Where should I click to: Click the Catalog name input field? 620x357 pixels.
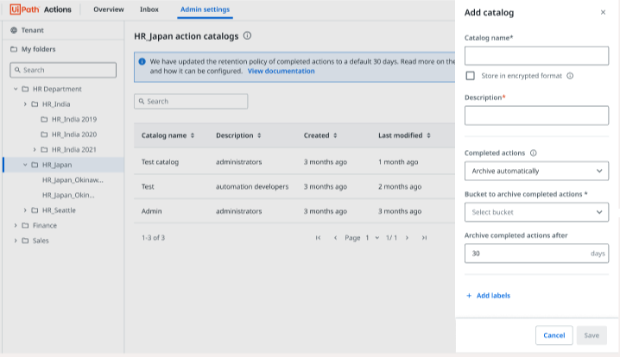(x=536, y=56)
